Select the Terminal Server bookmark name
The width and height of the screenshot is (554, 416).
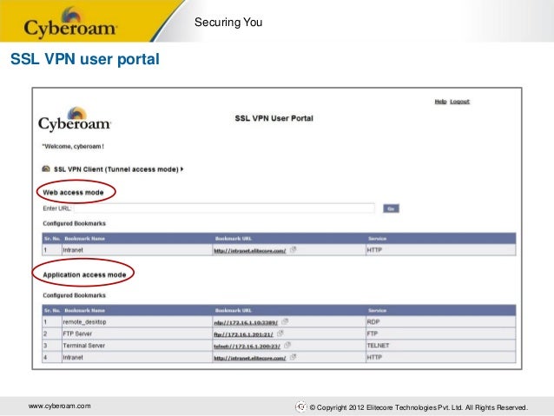(x=83, y=346)
